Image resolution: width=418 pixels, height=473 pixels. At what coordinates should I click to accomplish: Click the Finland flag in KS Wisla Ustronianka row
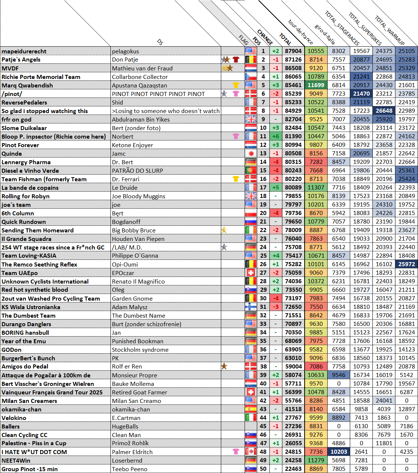[x=251, y=307]
